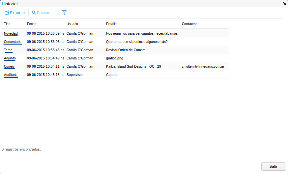Click the Contactos column header
This screenshot has height=174, width=288.
189,24
